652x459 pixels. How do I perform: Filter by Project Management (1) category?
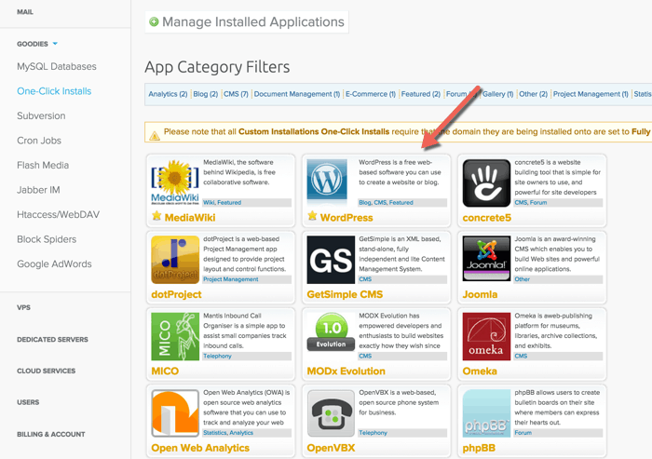click(591, 94)
